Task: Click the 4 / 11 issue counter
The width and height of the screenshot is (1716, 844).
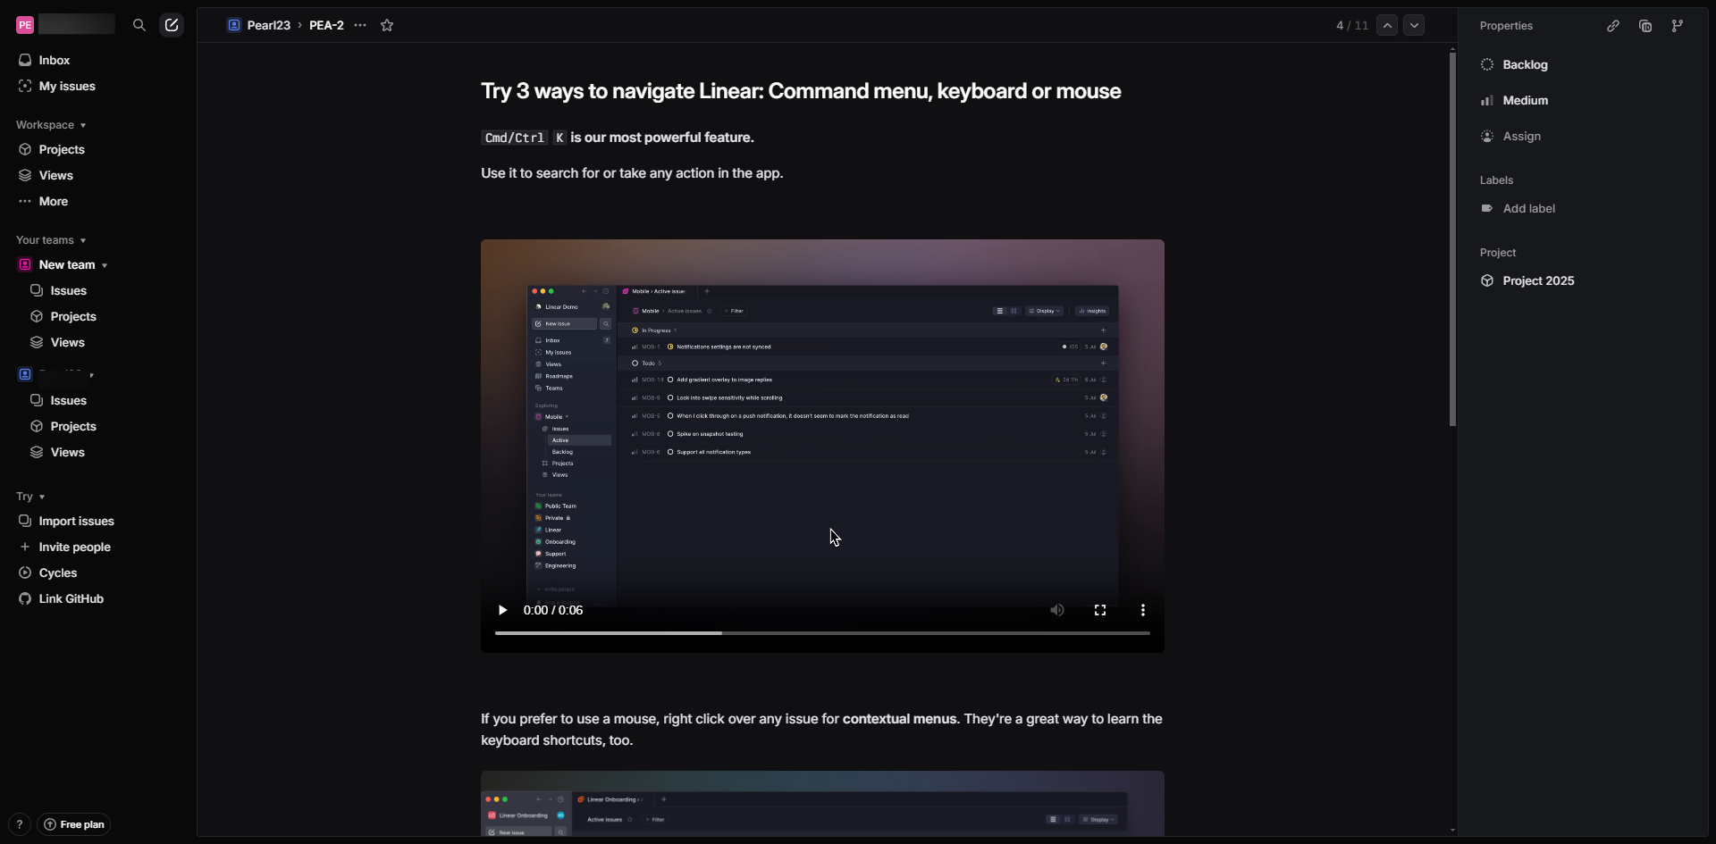Action: click(x=1352, y=25)
